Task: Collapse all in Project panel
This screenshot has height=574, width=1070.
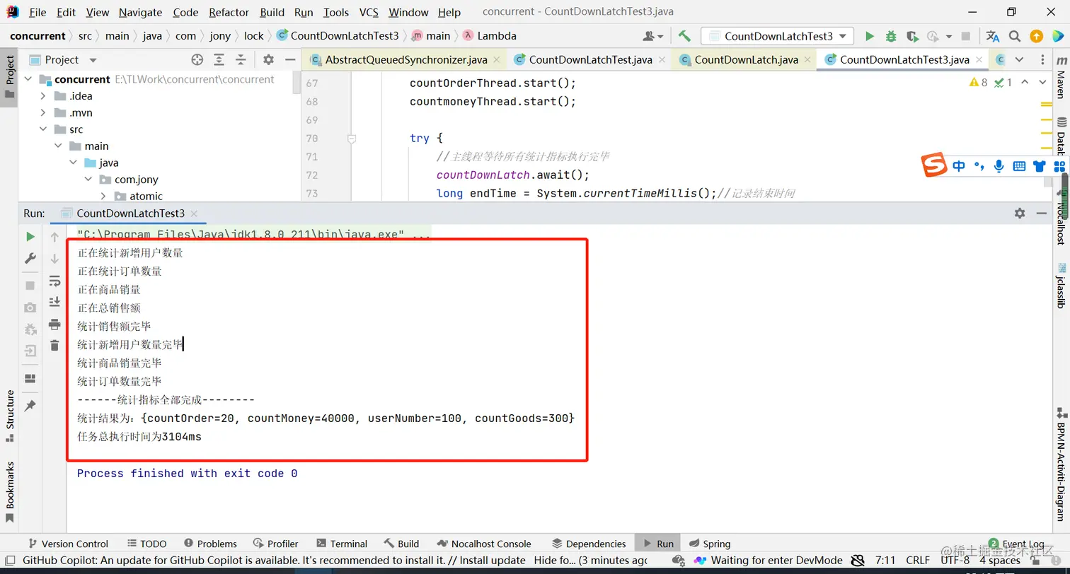Action: point(241,60)
